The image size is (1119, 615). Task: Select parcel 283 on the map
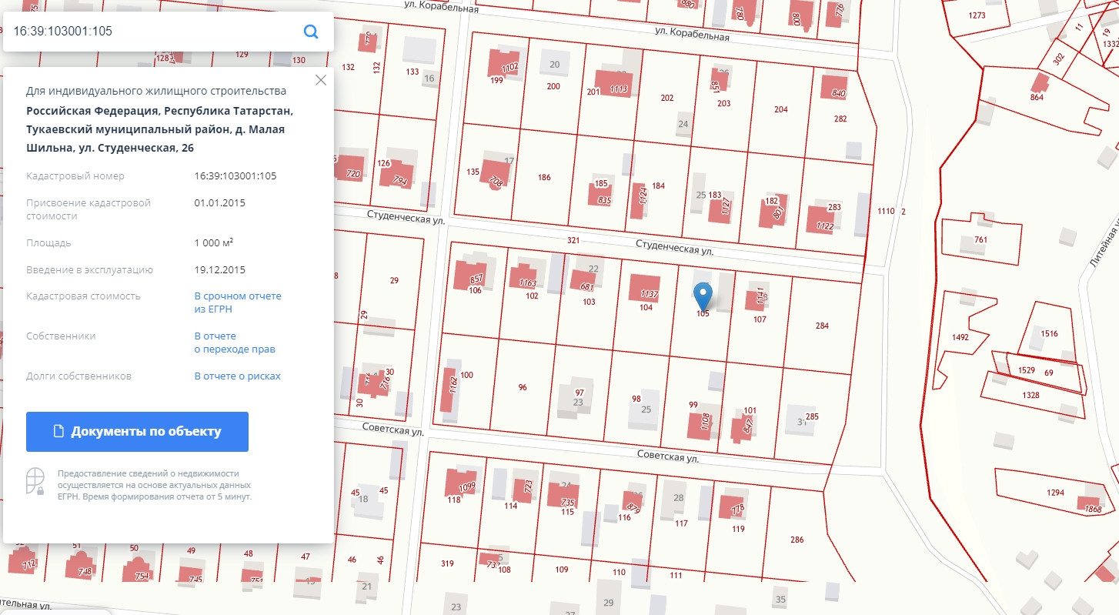(x=834, y=207)
